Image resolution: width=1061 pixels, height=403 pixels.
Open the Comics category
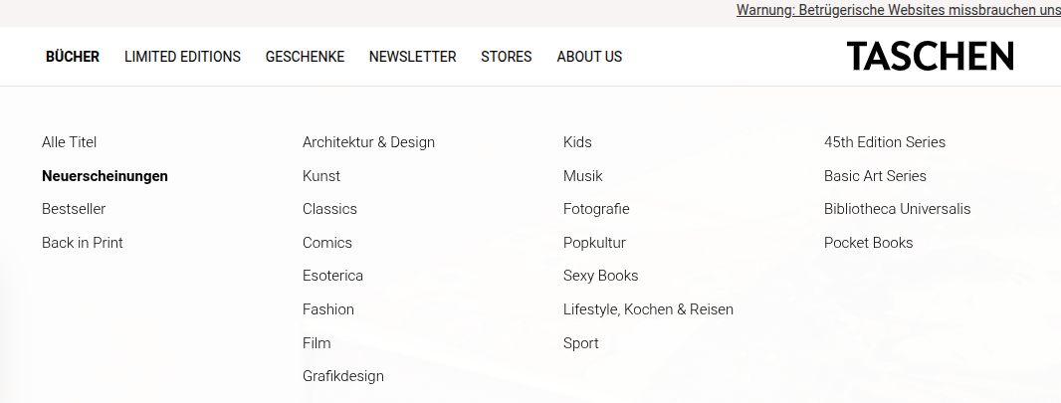327,243
